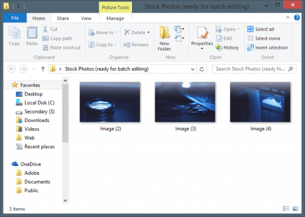The height and width of the screenshot is (217, 305).
Task: Switch to Details view in status bar
Action: point(286,208)
